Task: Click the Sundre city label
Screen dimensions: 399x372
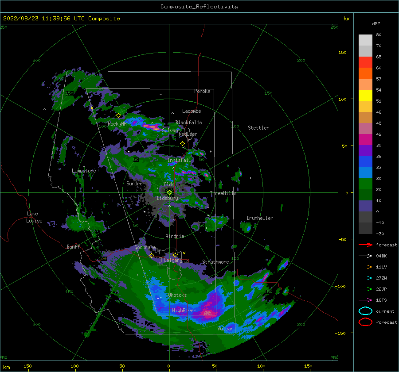Action: (x=134, y=183)
